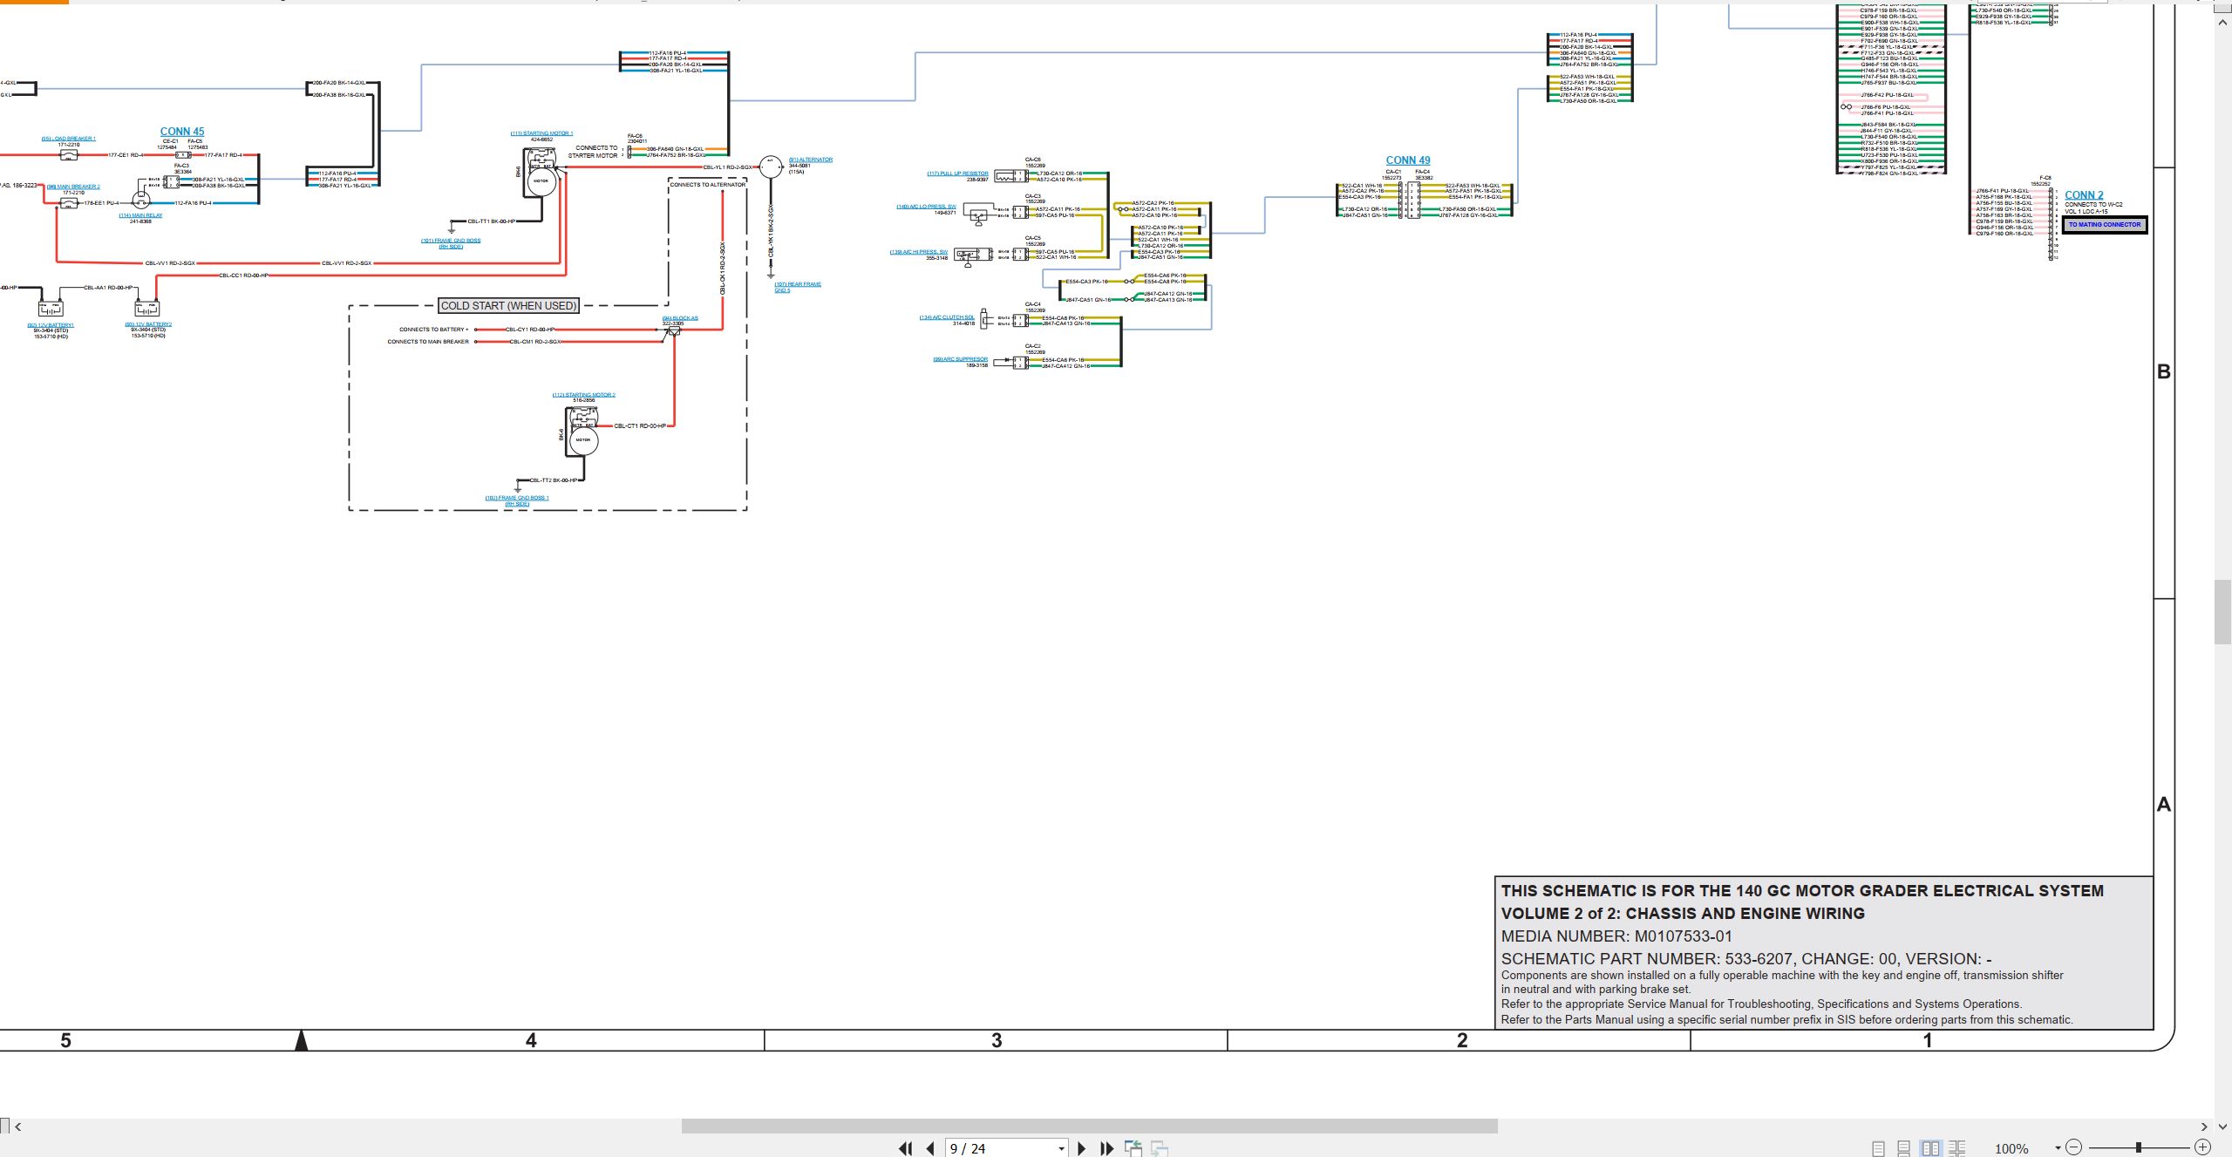Go to the first page
2232x1157 pixels.
click(906, 1148)
